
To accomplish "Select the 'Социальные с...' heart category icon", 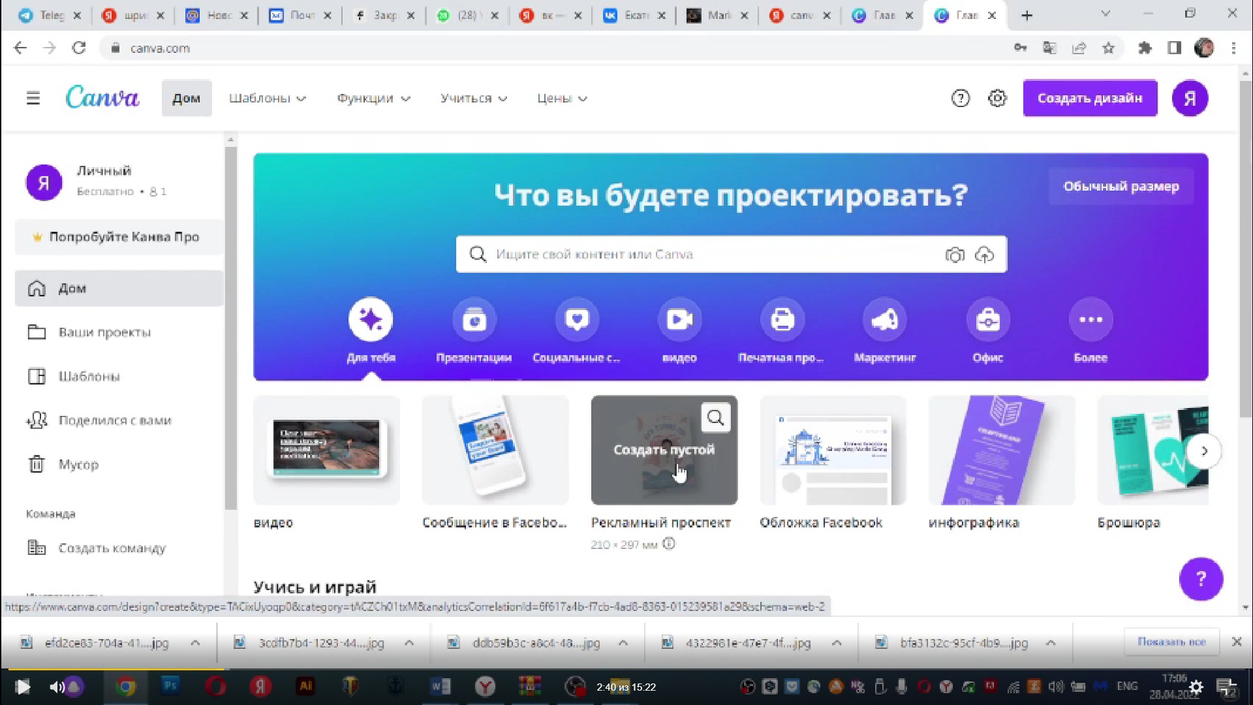I will click(577, 320).
